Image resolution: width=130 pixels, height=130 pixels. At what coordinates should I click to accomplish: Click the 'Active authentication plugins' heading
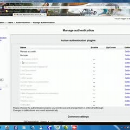[x=78, y=41]
